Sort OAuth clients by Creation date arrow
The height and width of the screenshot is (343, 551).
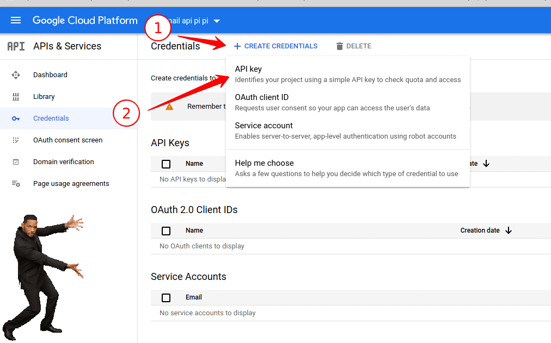[509, 230]
